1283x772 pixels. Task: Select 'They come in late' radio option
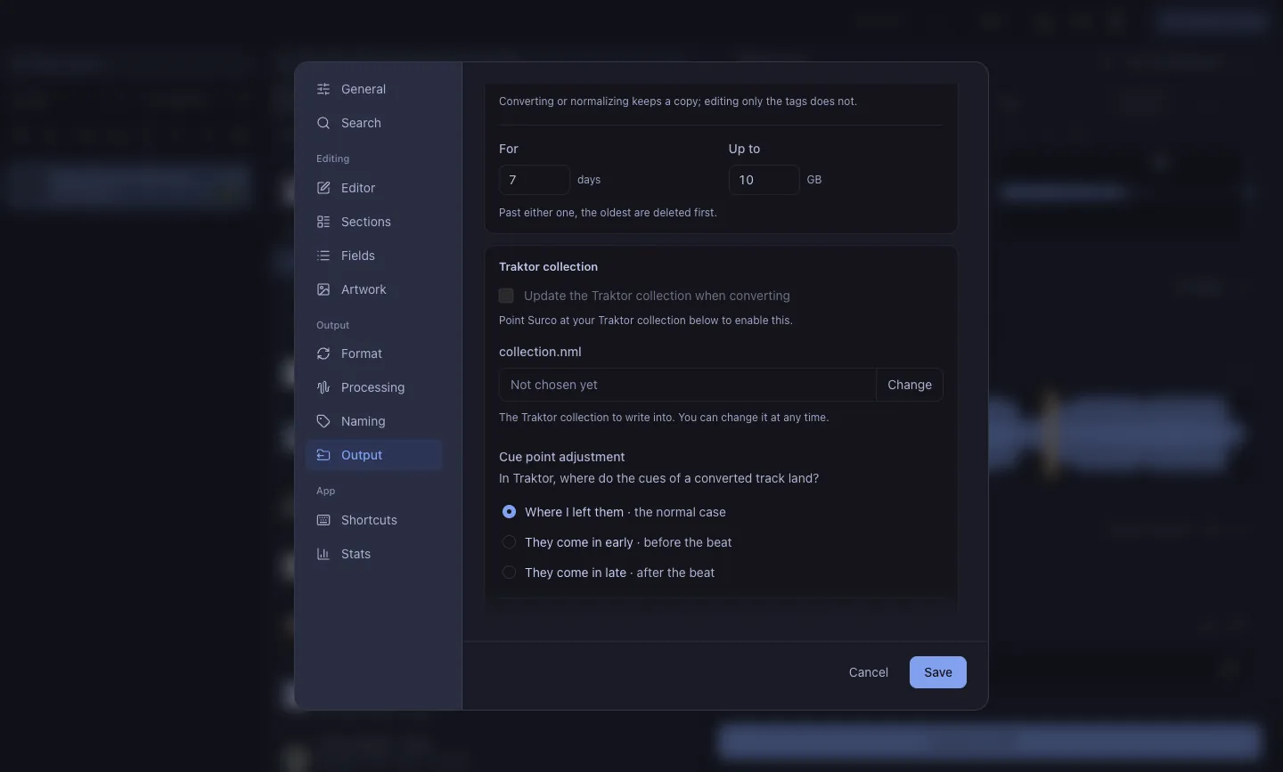point(509,573)
